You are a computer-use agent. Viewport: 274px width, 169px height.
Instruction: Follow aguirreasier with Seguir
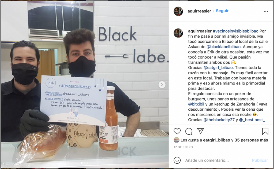point(222,11)
